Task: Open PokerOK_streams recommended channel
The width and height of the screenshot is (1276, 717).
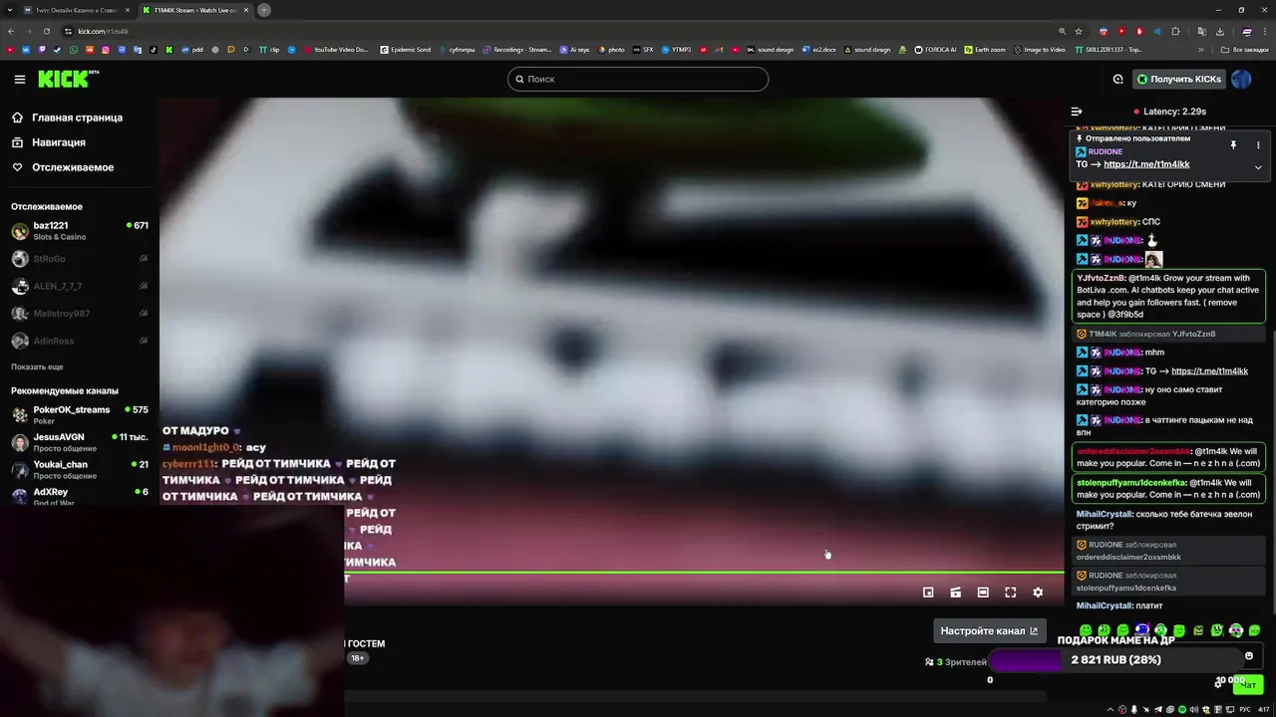Action: pyautogui.click(x=80, y=415)
